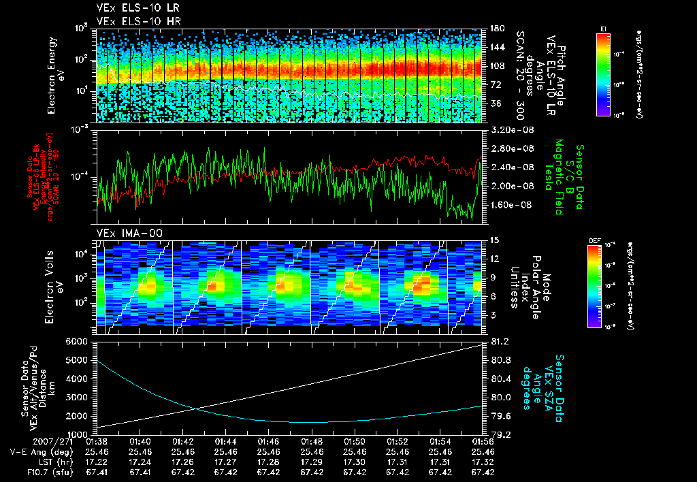Click the 'Polar Angle Index' axis label
Screen dimensions: 697x482
tap(531, 287)
